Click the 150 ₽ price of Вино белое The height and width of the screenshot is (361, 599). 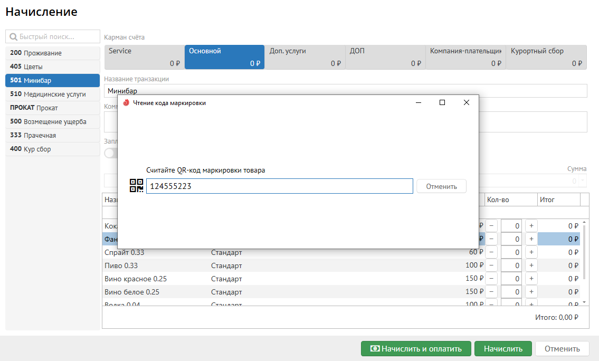click(474, 291)
